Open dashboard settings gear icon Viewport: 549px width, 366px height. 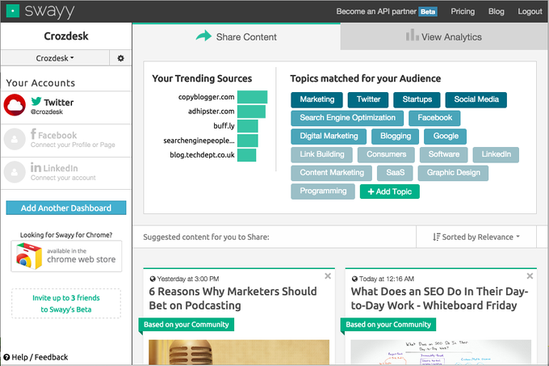pyautogui.click(x=121, y=58)
